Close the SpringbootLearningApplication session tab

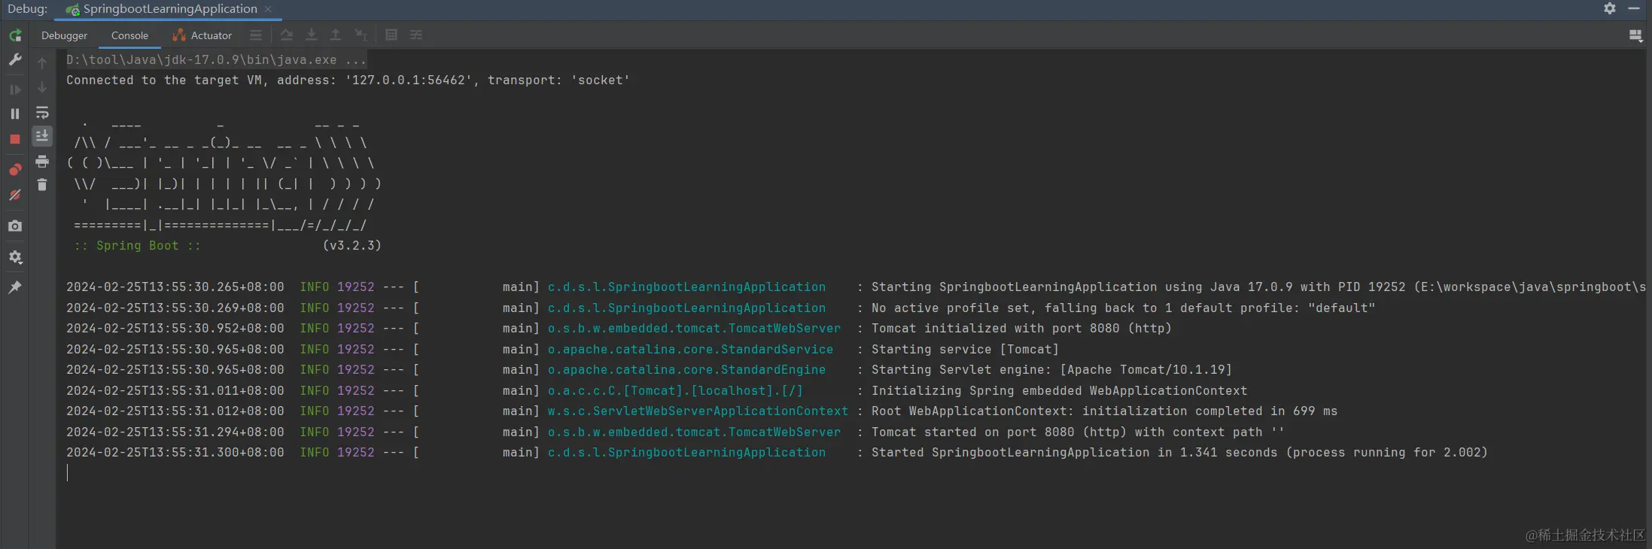[268, 9]
